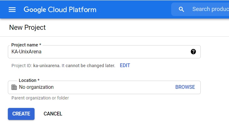Click the Location field showing No organization
This screenshot has height=123, width=229.
(x=104, y=87)
